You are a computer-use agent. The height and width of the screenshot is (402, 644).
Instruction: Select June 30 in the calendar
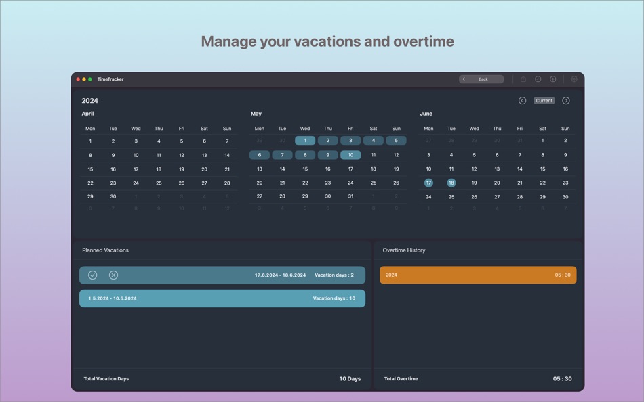pos(565,197)
